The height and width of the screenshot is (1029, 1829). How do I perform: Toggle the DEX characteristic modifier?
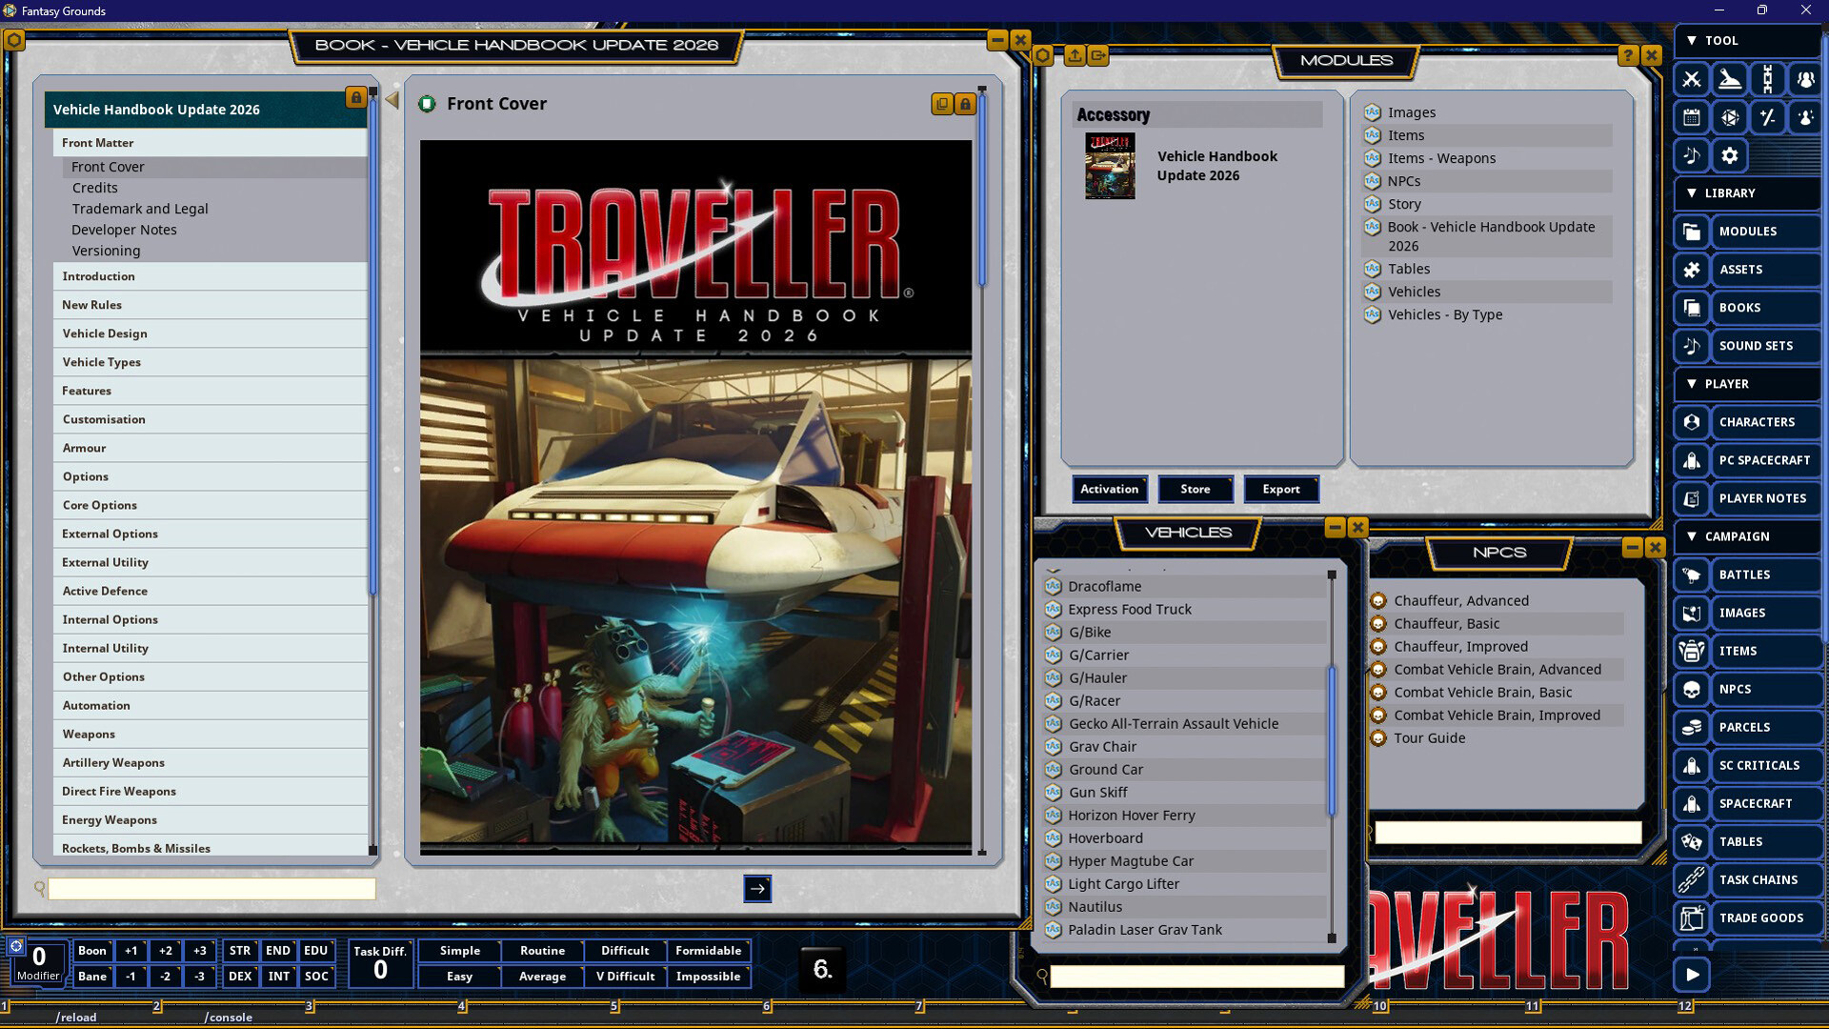tap(240, 977)
